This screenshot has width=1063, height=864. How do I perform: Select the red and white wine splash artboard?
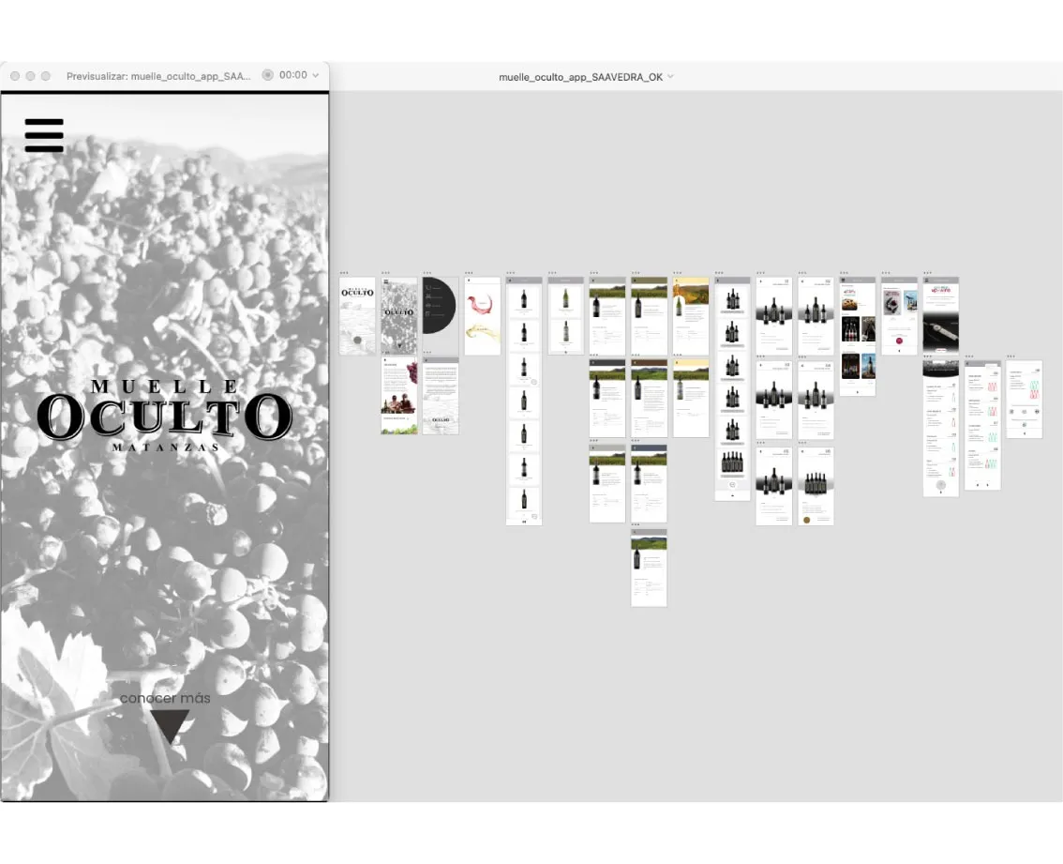[482, 315]
